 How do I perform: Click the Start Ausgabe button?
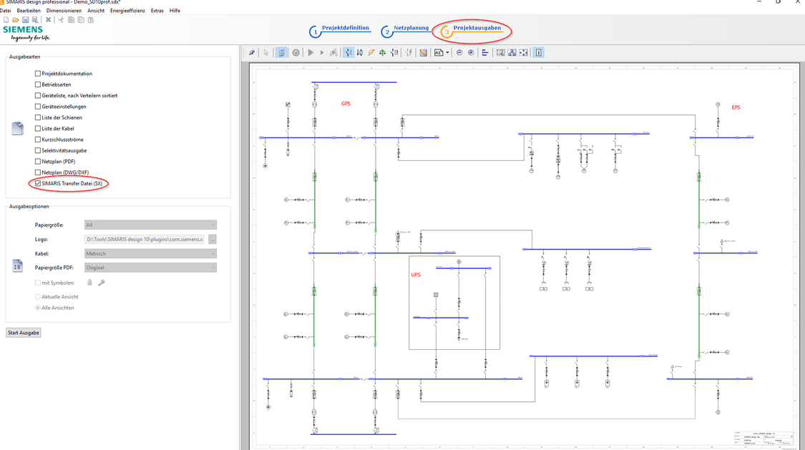(x=23, y=332)
